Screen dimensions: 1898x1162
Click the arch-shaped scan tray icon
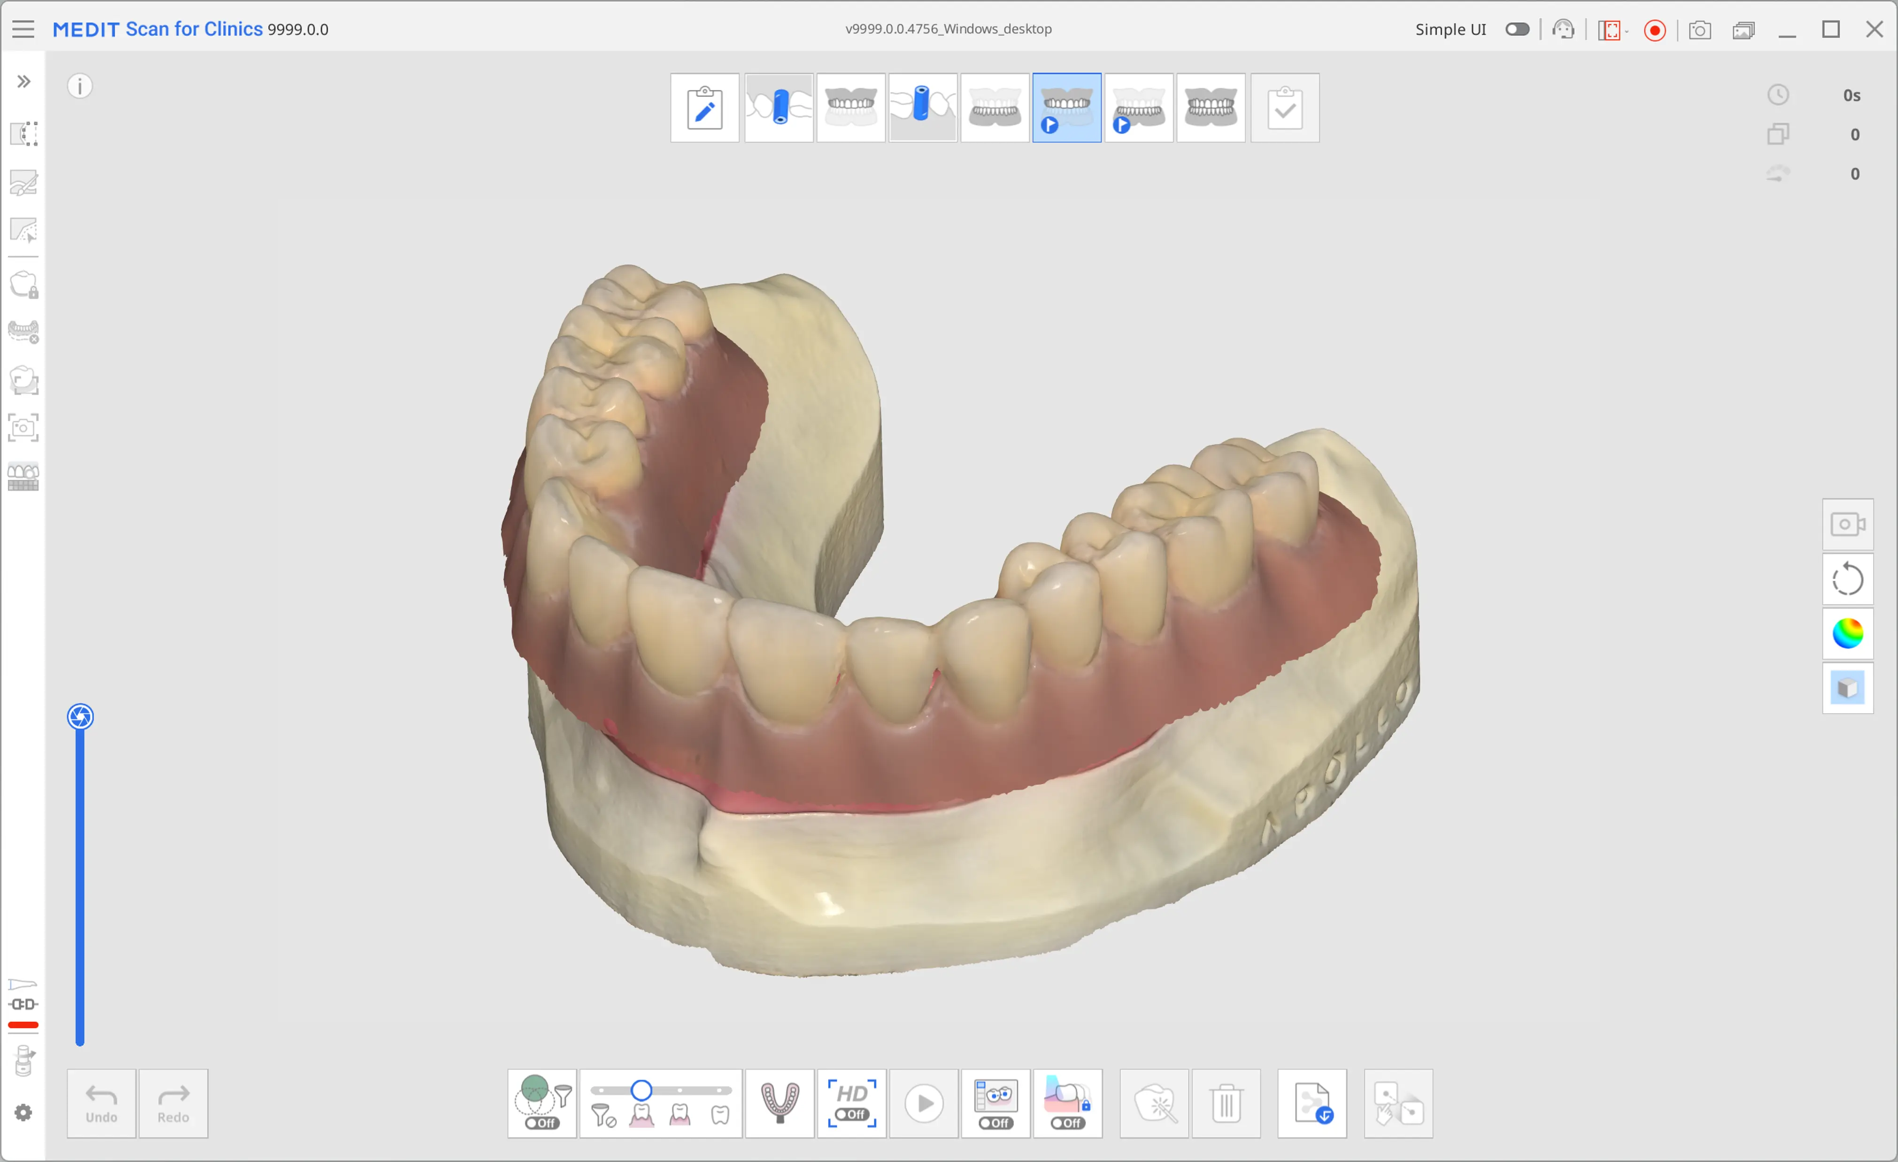779,1103
